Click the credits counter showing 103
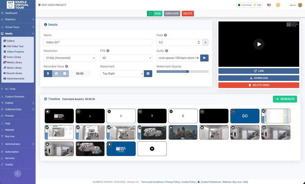The image size is (305, 184). [x=257, y=5]
